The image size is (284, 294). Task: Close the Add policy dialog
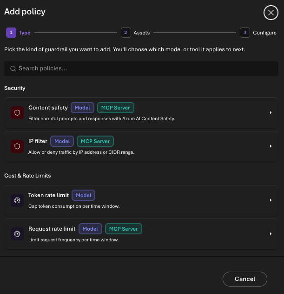pyautogui.click(x=271, y=13)
